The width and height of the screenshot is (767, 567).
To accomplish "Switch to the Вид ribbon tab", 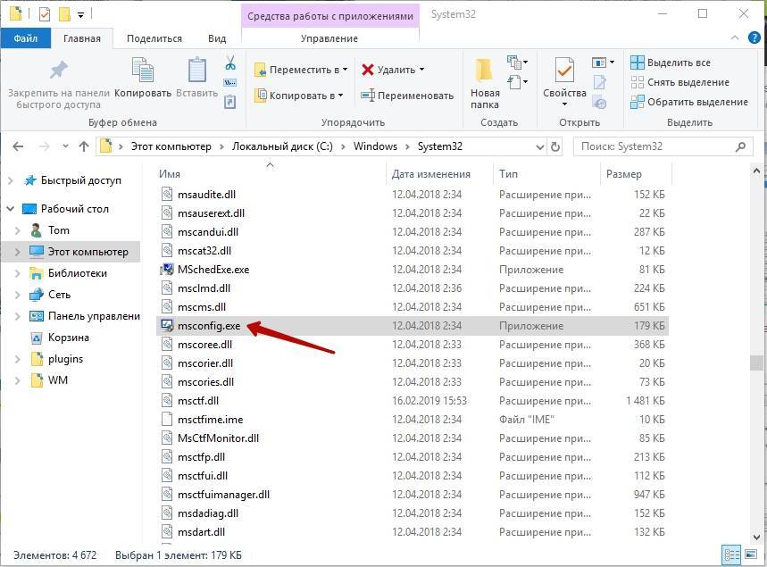I will tap(217, 38).
